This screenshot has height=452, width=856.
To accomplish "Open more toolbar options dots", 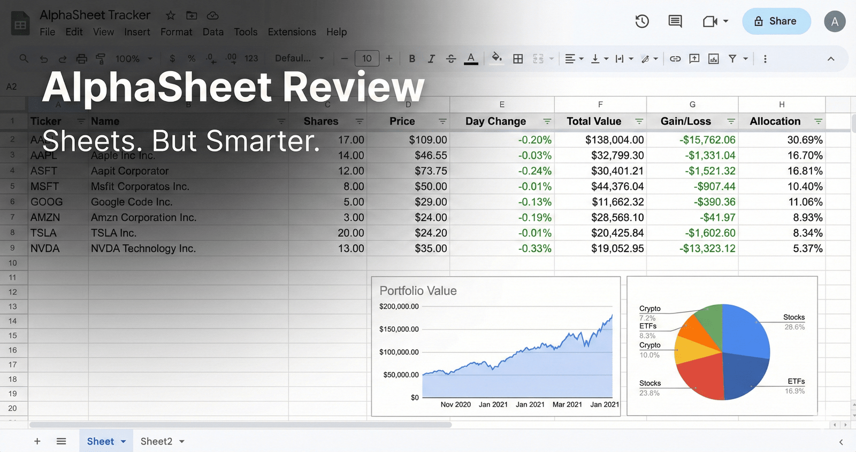I will click(765, 59).
